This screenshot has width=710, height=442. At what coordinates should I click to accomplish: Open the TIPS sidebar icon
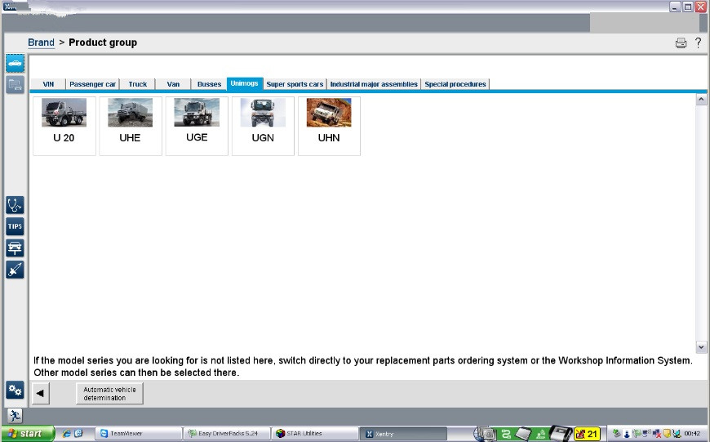[x=15, y=226]
